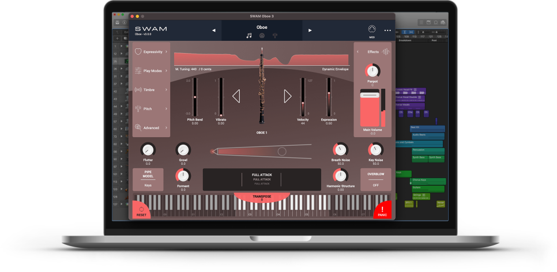Screen dimensions: 557x272
Task: Go to previous instrument with header left arrow
Action: pyautogui.click(x=214, y=31)
